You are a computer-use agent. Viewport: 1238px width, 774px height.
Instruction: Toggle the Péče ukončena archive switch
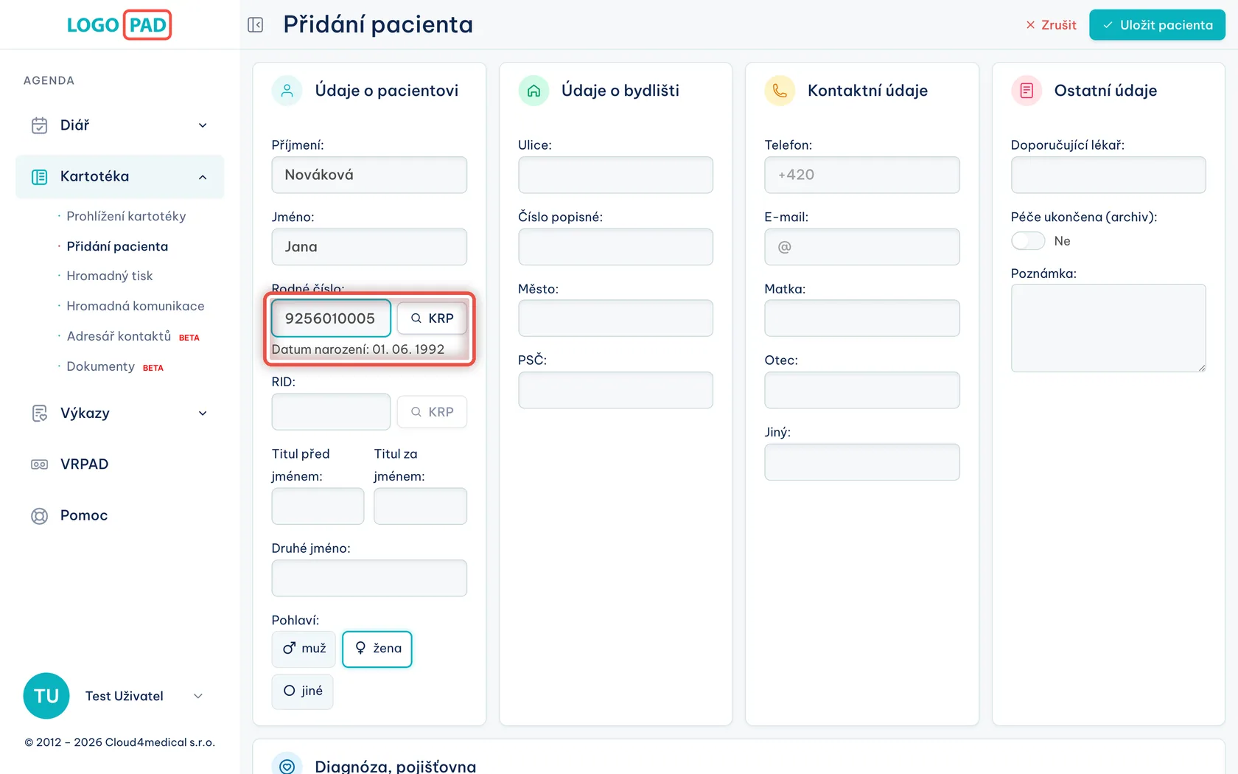pos(1028,241)
